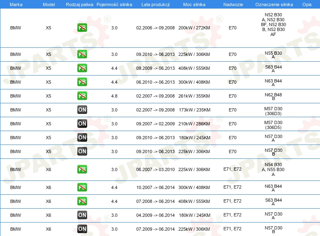Click the 261kW / 355KM power cell
This screenshot has height=236, width=320.
[x=194, y=96]
